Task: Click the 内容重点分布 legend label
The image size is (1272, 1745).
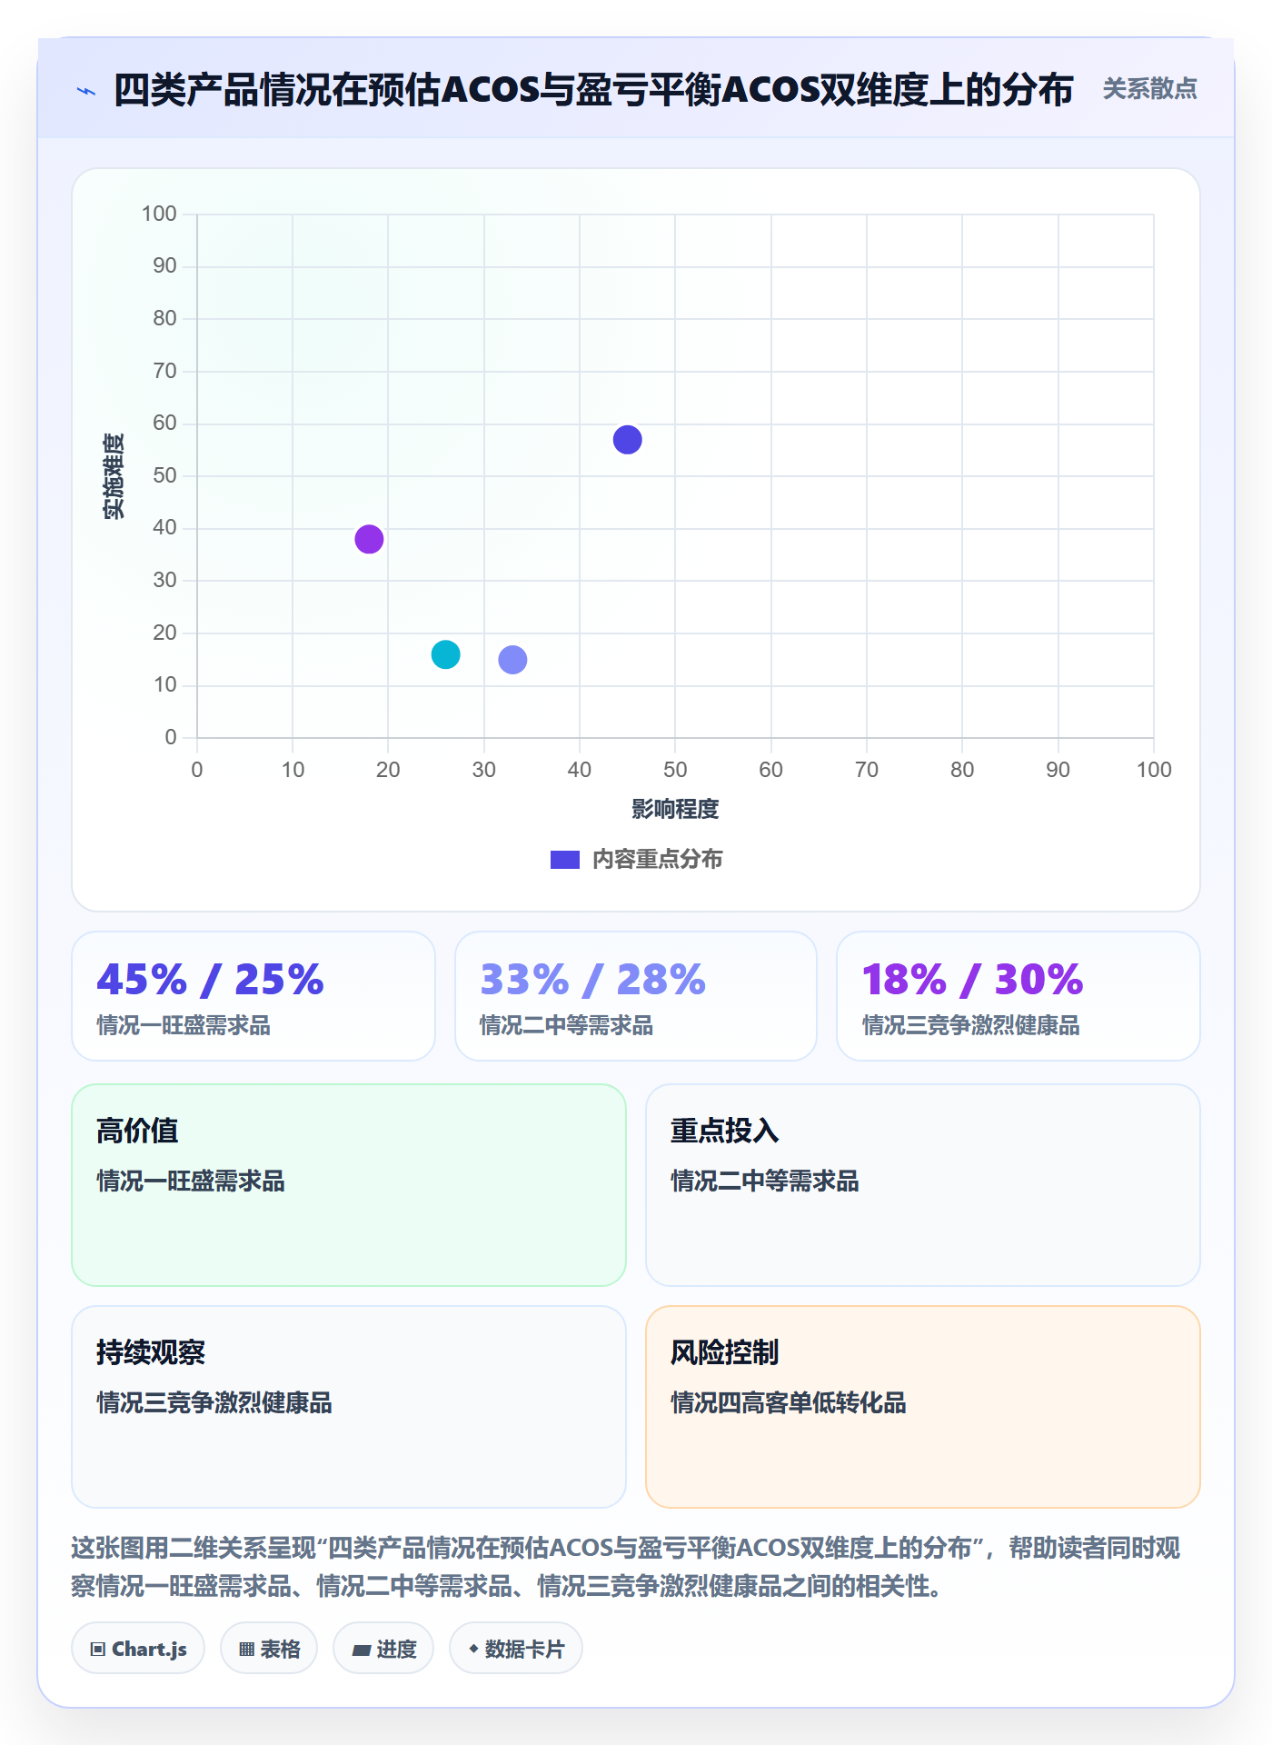Action: pos(657,860)
